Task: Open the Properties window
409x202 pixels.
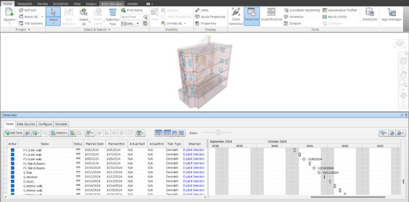Action: (x=206, y=23)
